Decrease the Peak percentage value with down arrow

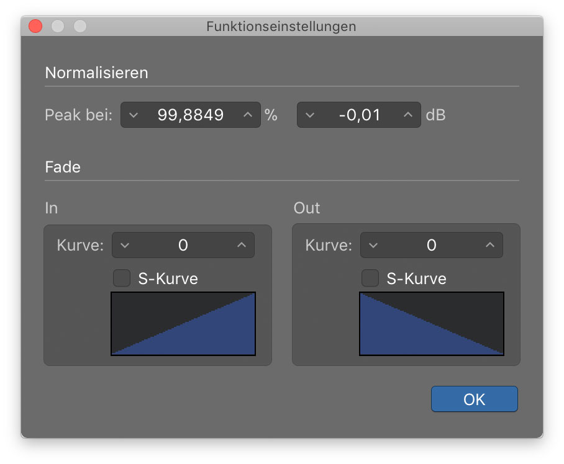click(x=134, y=115)
